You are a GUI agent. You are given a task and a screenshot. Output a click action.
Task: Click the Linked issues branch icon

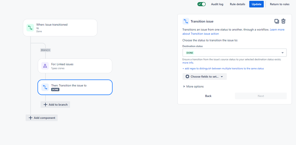pyautogui.click(x=45, y=66)
